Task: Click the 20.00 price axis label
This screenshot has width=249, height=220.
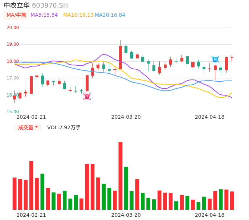Action: point(13,28)
